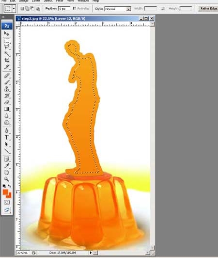Click the Doc: 17.8M/115.8M status text
Screen dimensions: 218x258
coord(62,253)
